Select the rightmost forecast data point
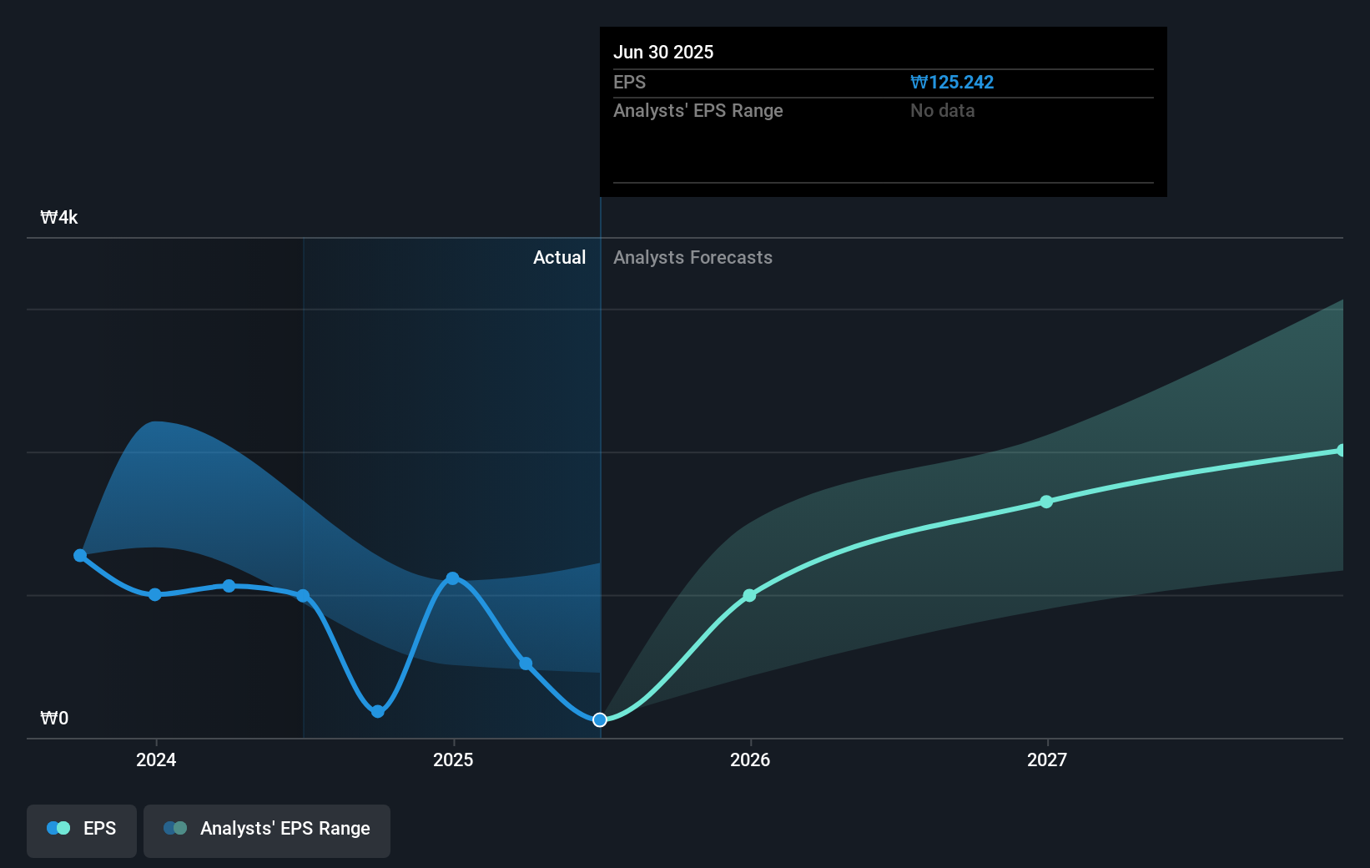The image size is (1370, 868). coord(1342,451)
